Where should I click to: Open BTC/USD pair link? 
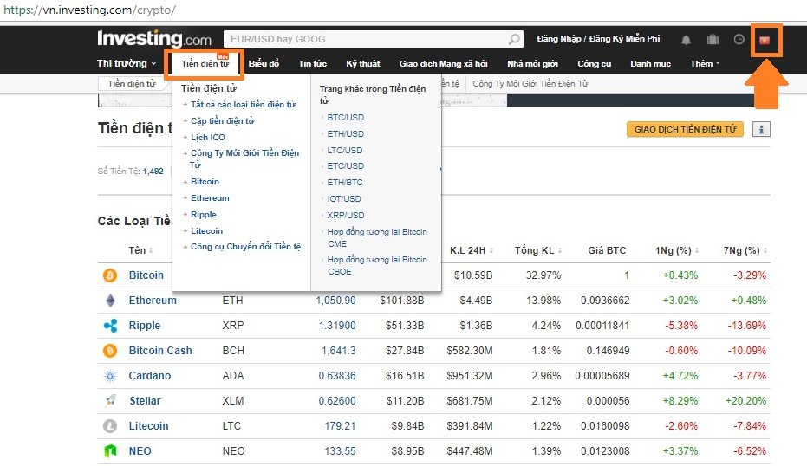coord(345,118)
